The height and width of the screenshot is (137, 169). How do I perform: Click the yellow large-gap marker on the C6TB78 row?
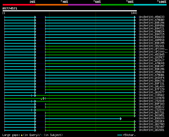coord(41,99)
